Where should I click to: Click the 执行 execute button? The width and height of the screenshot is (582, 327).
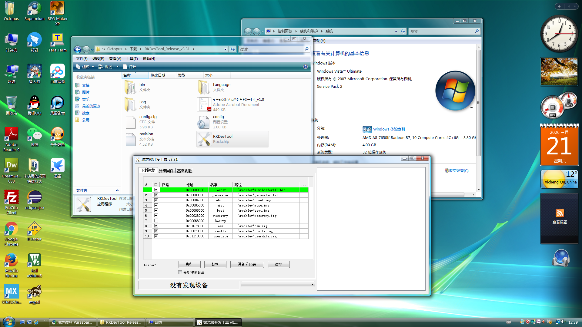[189, 264]
